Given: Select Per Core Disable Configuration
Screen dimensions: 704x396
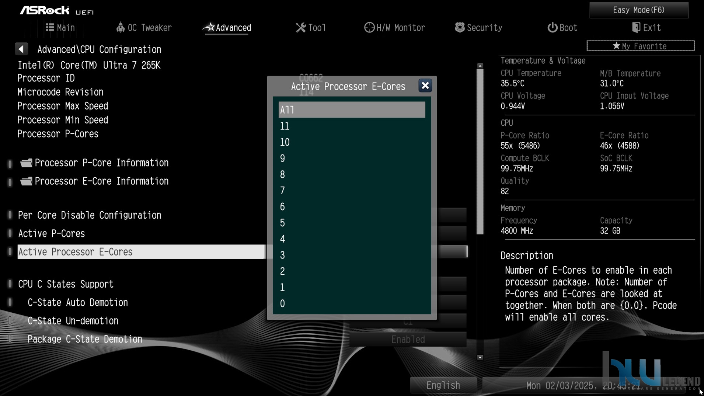Looking at the screenshot, I should click(90, 215).
